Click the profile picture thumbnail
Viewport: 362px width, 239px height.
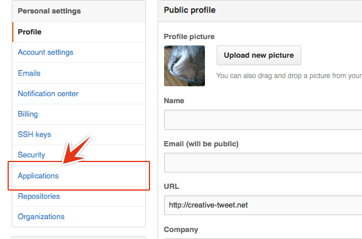(185, 66)
